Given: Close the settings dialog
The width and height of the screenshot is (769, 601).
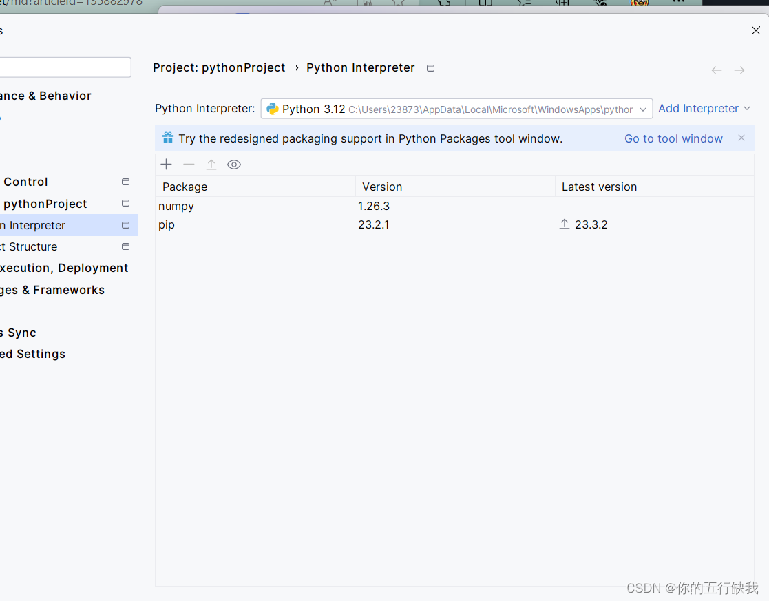Looking at the screenshot, I should click(756, 30).
